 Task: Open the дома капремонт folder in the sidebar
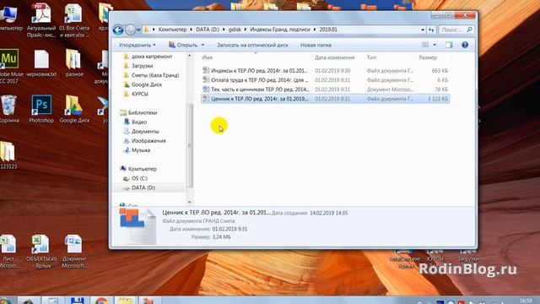tap(152, 57)
